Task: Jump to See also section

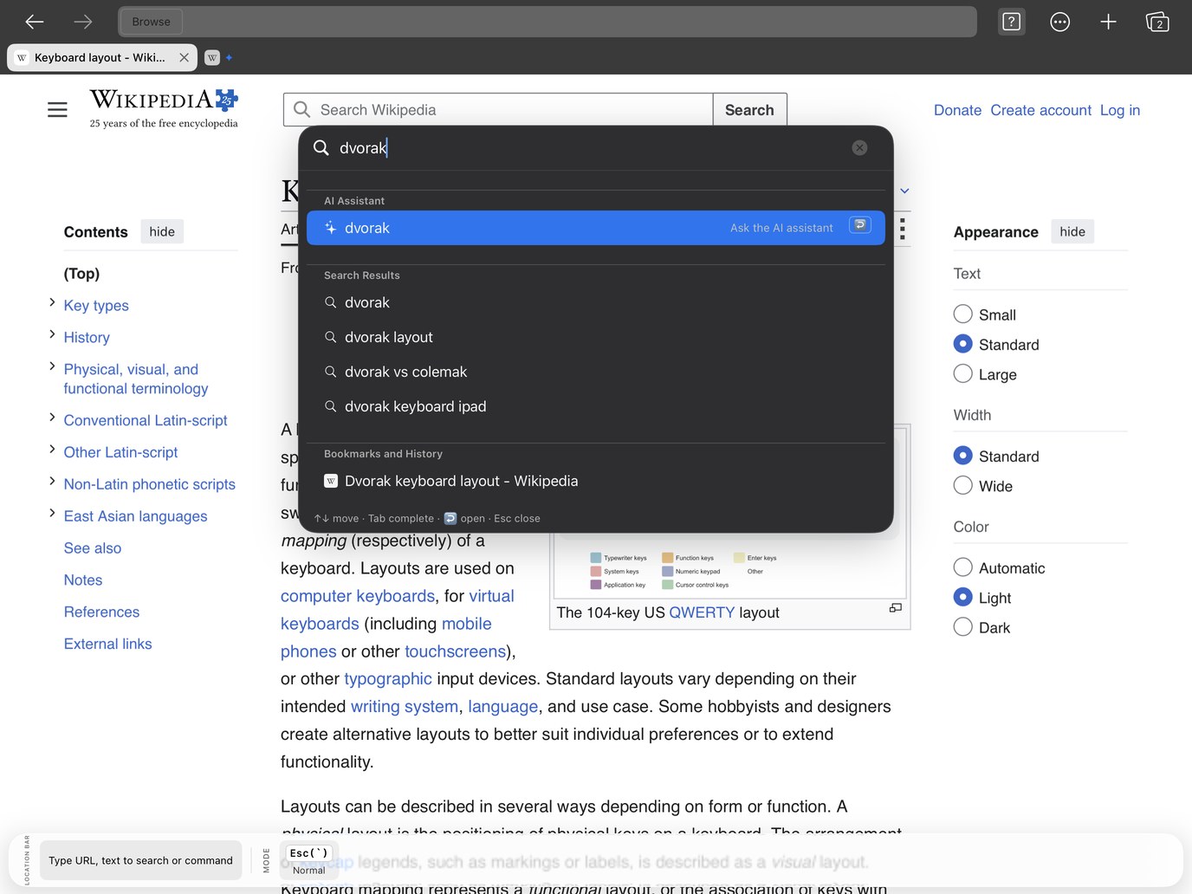Action: [x=93, y=548]
